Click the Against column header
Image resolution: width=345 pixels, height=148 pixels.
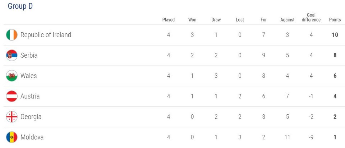point(287,20)
